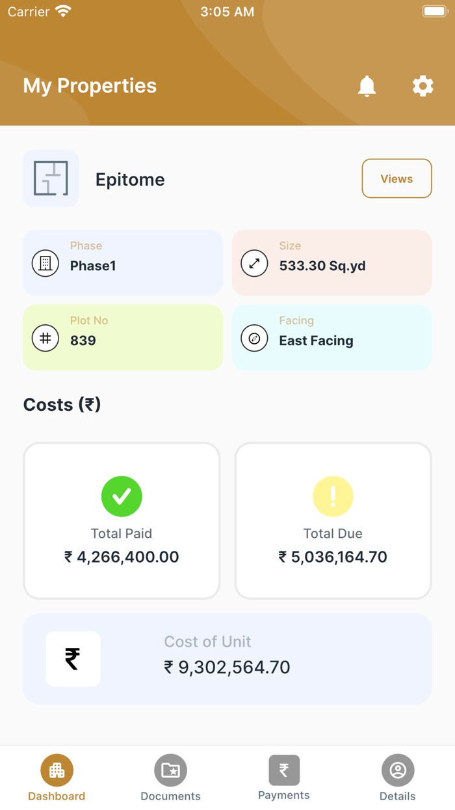Select the Total Due card
455x810 pixels.
click(333, 521)
